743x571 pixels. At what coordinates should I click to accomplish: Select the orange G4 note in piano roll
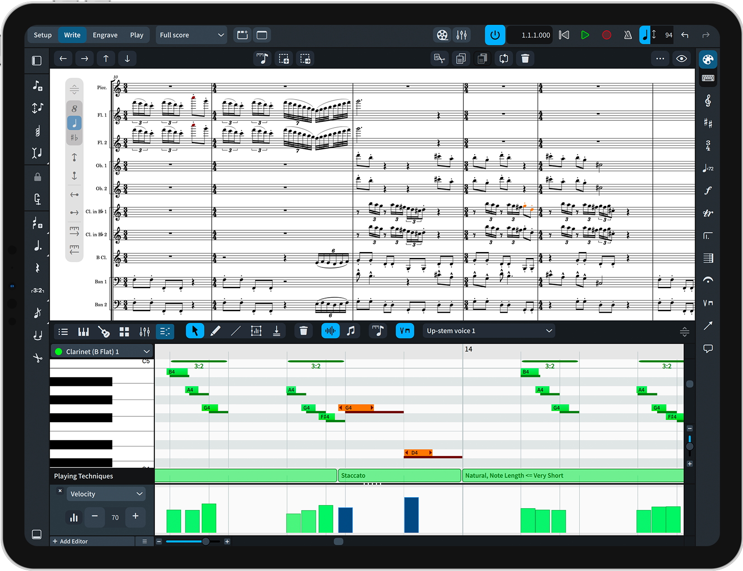pos(356,408)
